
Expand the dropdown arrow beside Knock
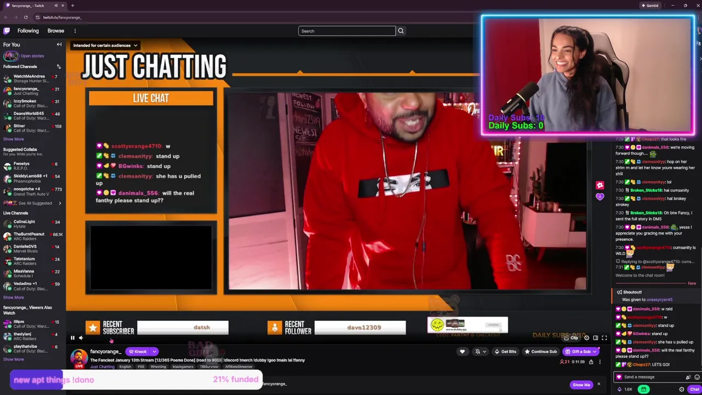(155, 352)
